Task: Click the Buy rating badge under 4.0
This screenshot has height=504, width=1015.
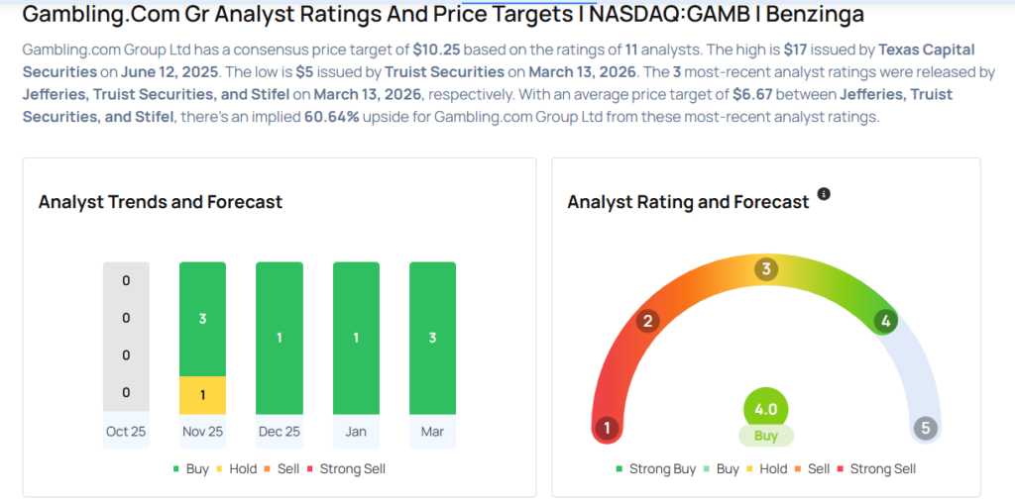Action: (765, 436)
